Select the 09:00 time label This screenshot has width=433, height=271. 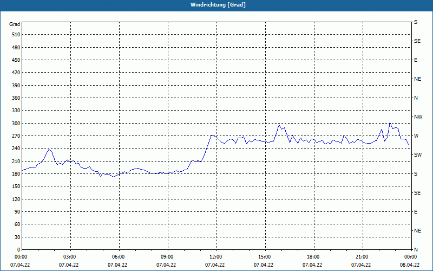(x=168, y=257)
